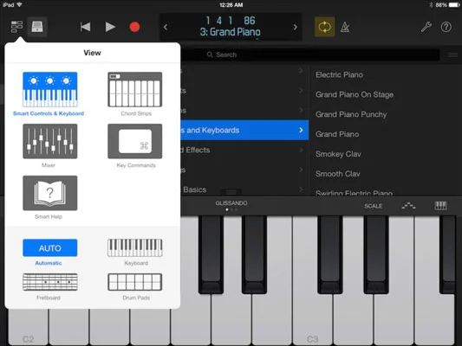Toggle the yellow cycle loop button
Screen dimensions: 462x346
pyautogui.click(x=324, y=27)
